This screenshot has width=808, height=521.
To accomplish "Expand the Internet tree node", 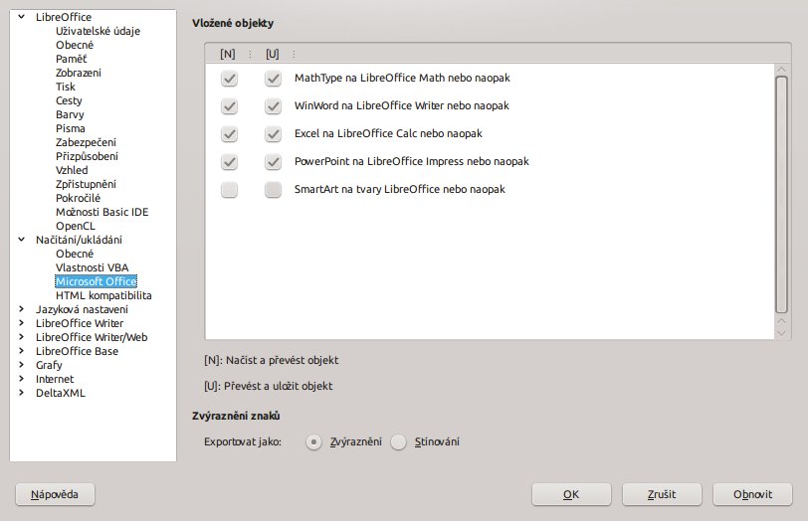I will [21, 379].
